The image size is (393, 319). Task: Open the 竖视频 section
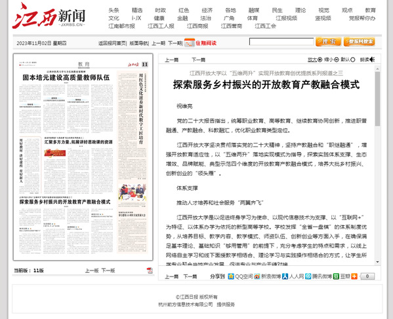(x=323, y=18)
